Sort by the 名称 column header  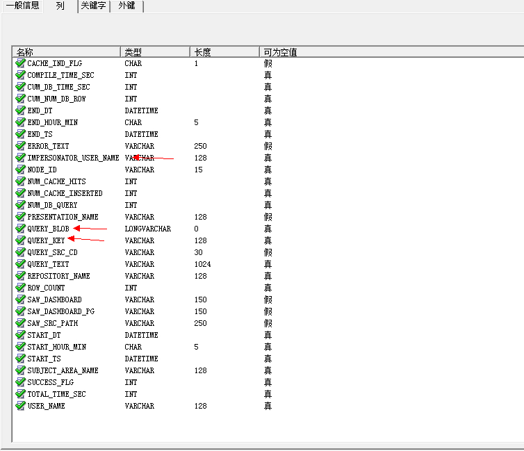click(x=66, y=52)
